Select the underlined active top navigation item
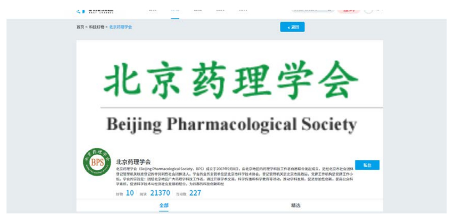Viewport: 455px width, 221px height. [175, 11]
